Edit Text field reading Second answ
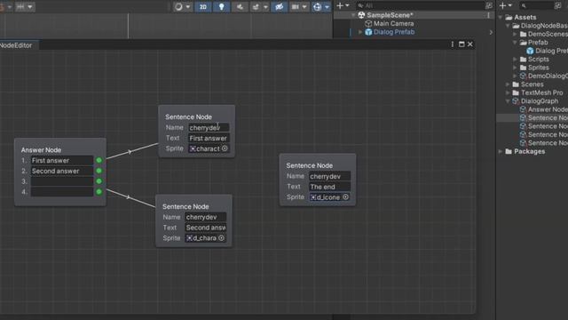This screenshot has height=320, width=568. [206, 228]
